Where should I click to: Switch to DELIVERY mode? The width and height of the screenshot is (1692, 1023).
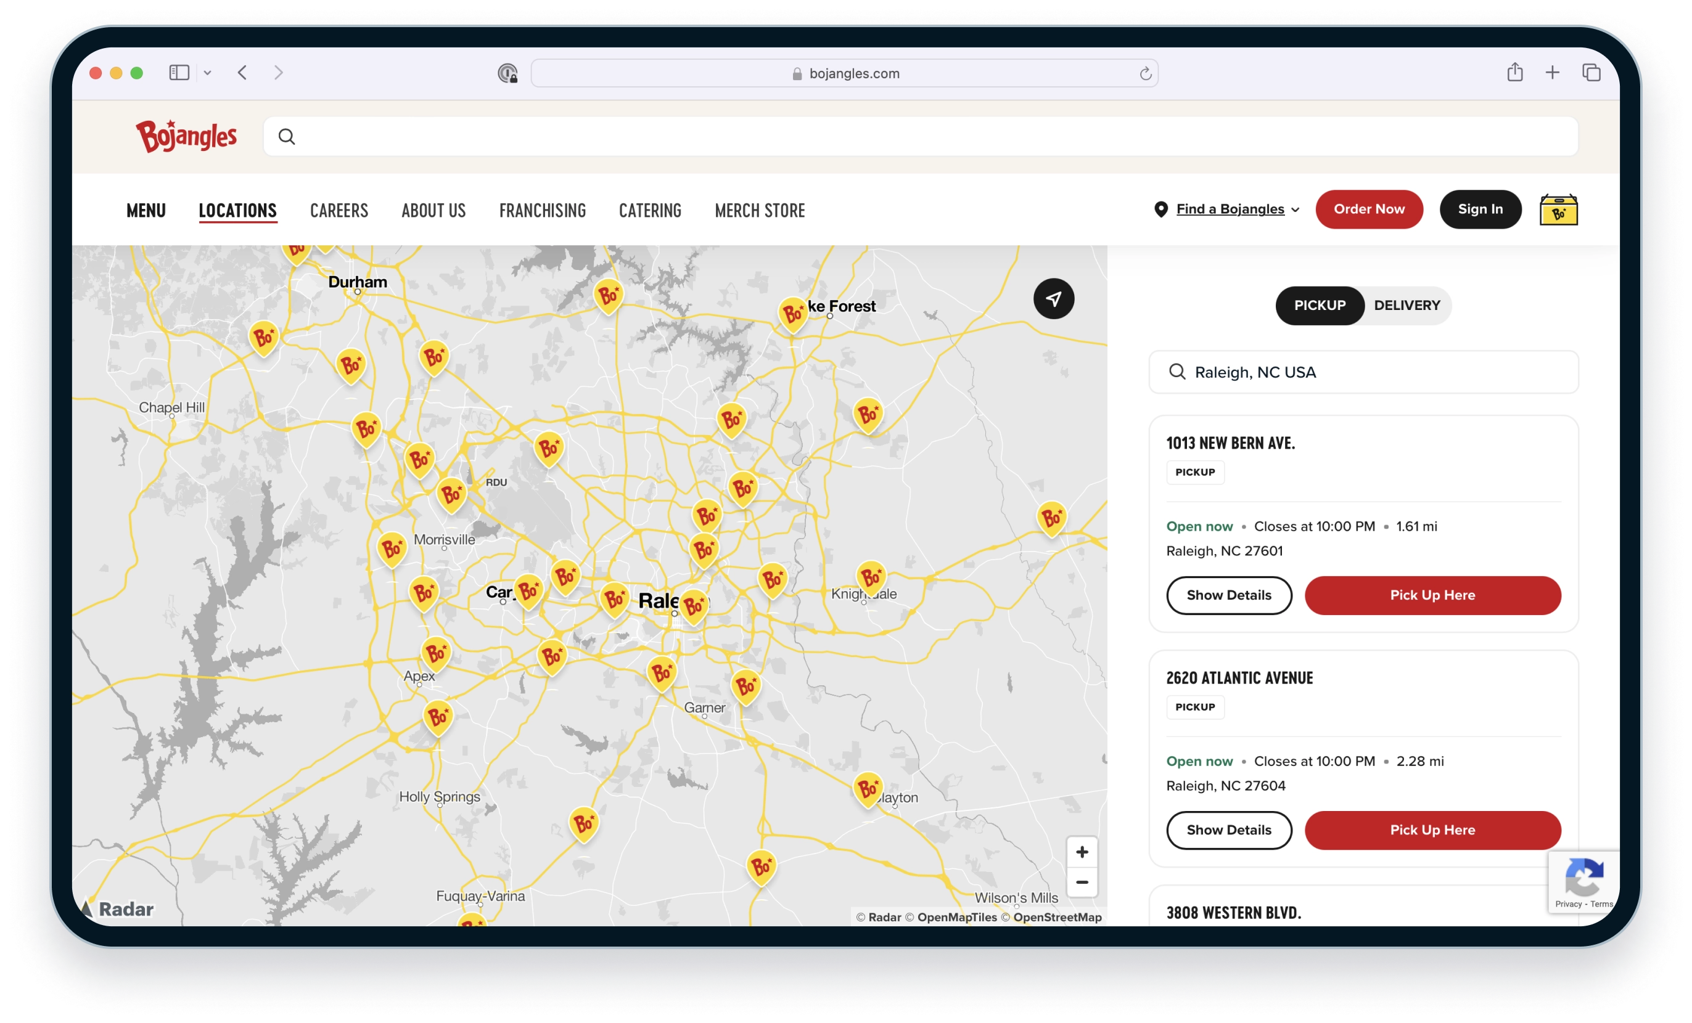(x=1407, y=305)
